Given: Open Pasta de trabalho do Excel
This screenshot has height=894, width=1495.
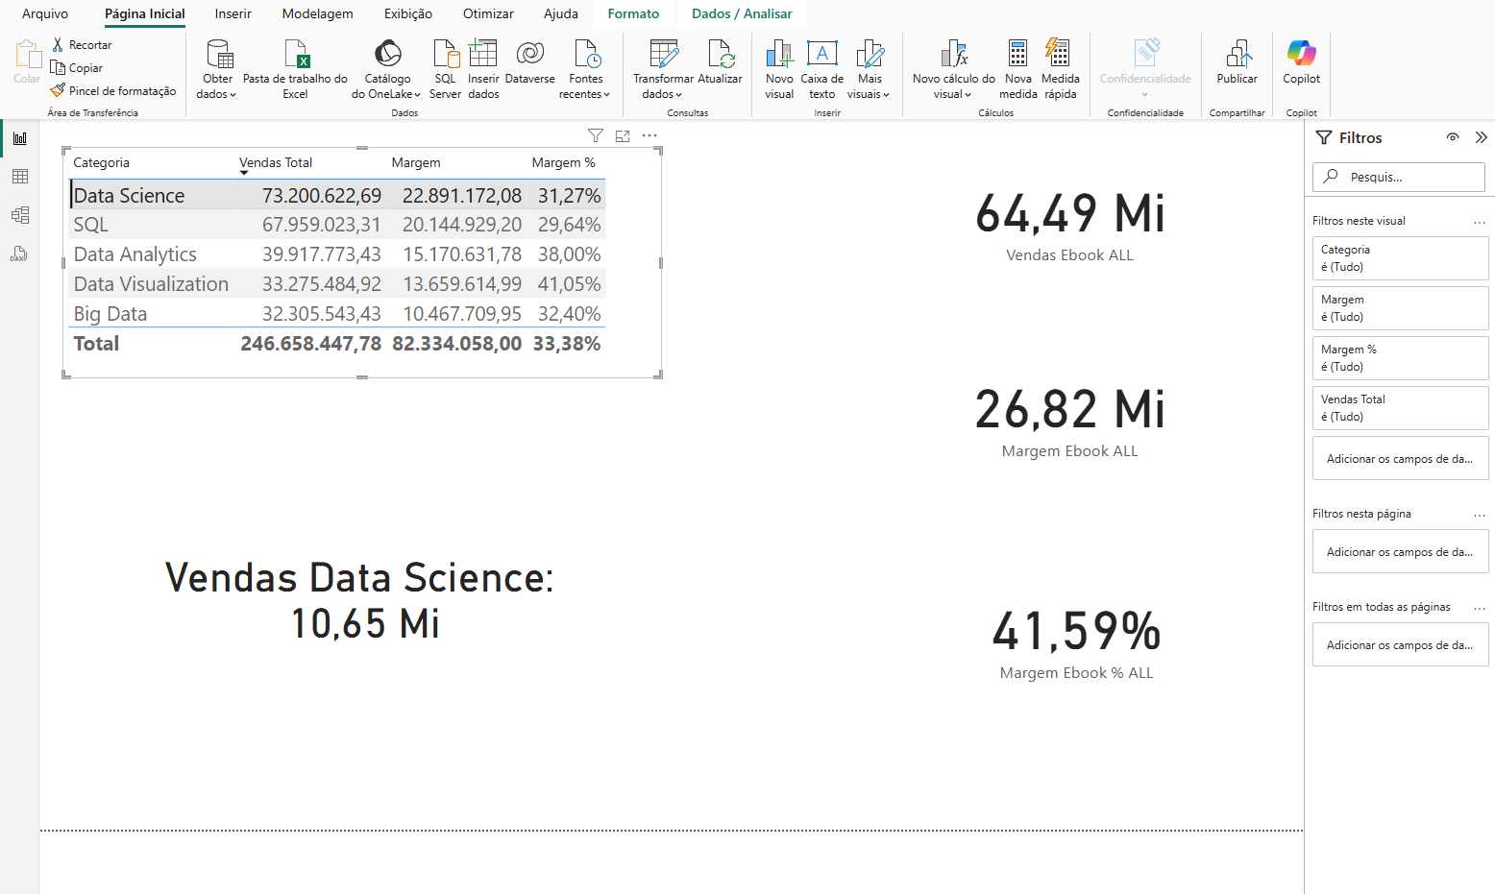Looking at the screenshot, I should [296, 69].
